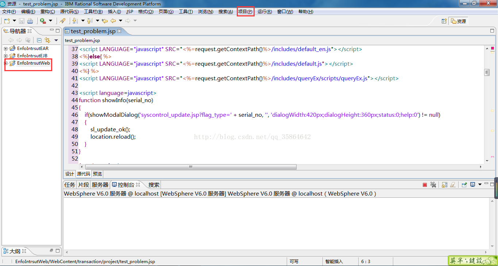Click the Last edit location icon

pos(105,21)
